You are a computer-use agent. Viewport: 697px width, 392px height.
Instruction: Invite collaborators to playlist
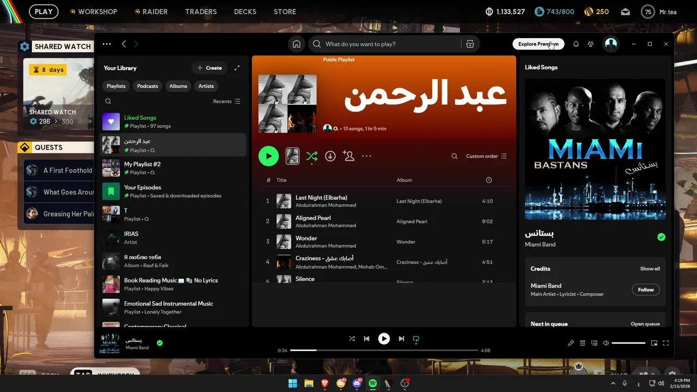348,156
